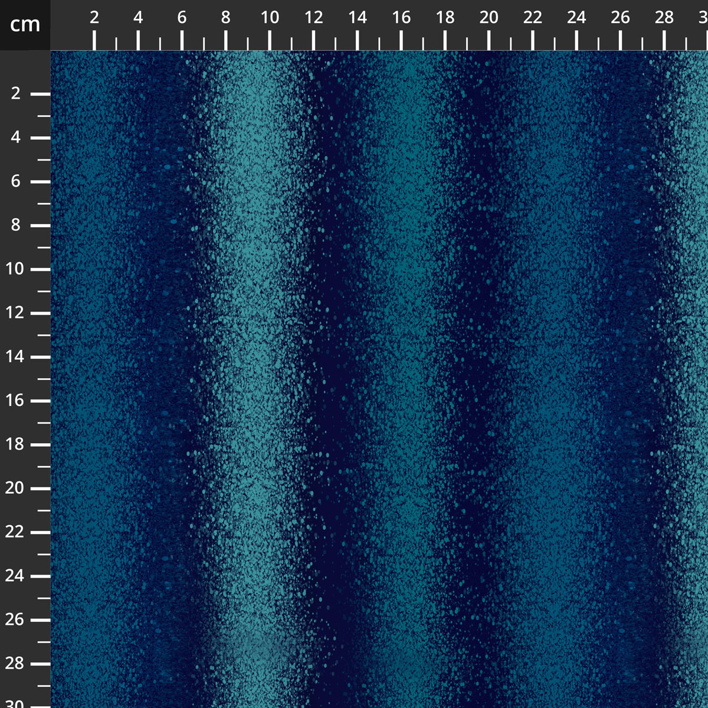708x708 pixels.
Task: Click the cm unit label
Action: tap(25, 24)
